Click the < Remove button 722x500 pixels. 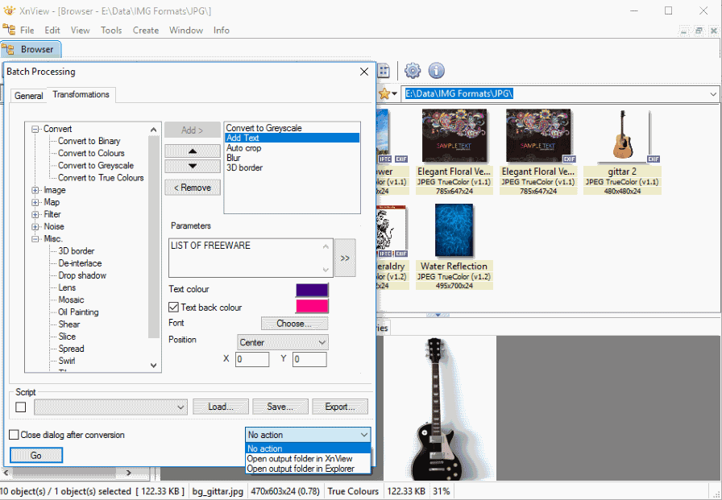tap(193, 188)
